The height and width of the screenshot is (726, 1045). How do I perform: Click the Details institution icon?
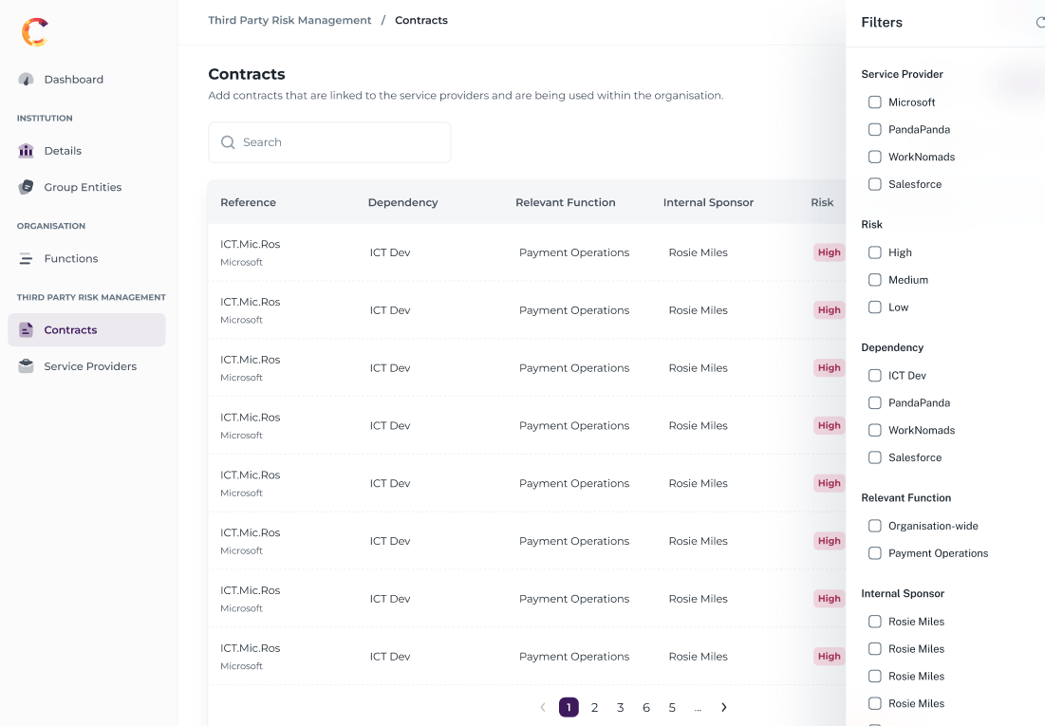coord(27,151)
